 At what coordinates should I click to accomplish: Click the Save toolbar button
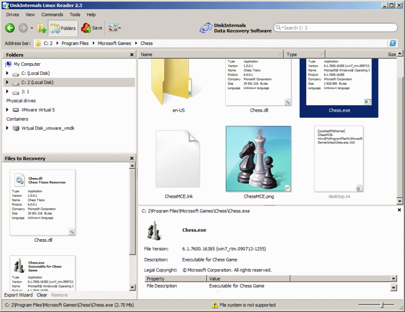coord(92,28)
